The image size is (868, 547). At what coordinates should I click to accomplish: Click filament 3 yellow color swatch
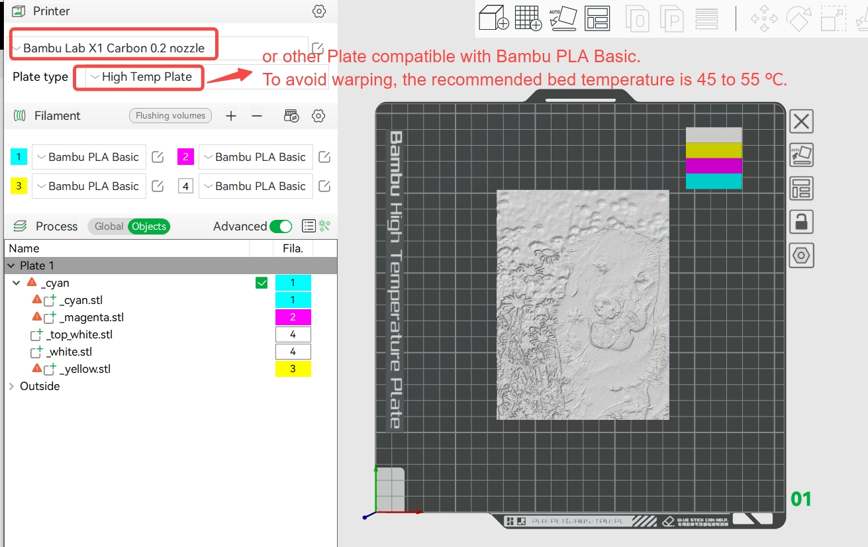19,186
